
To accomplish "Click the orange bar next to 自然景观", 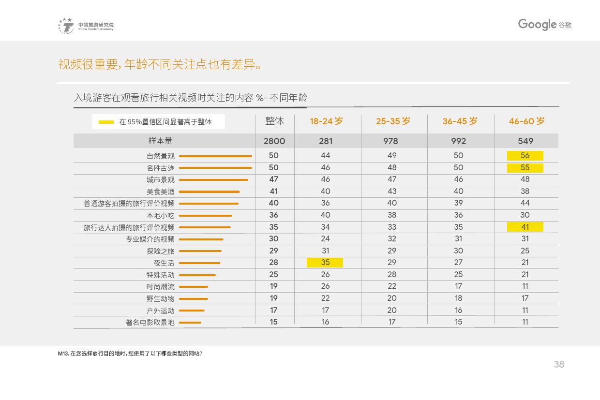I will click(215, 156).
